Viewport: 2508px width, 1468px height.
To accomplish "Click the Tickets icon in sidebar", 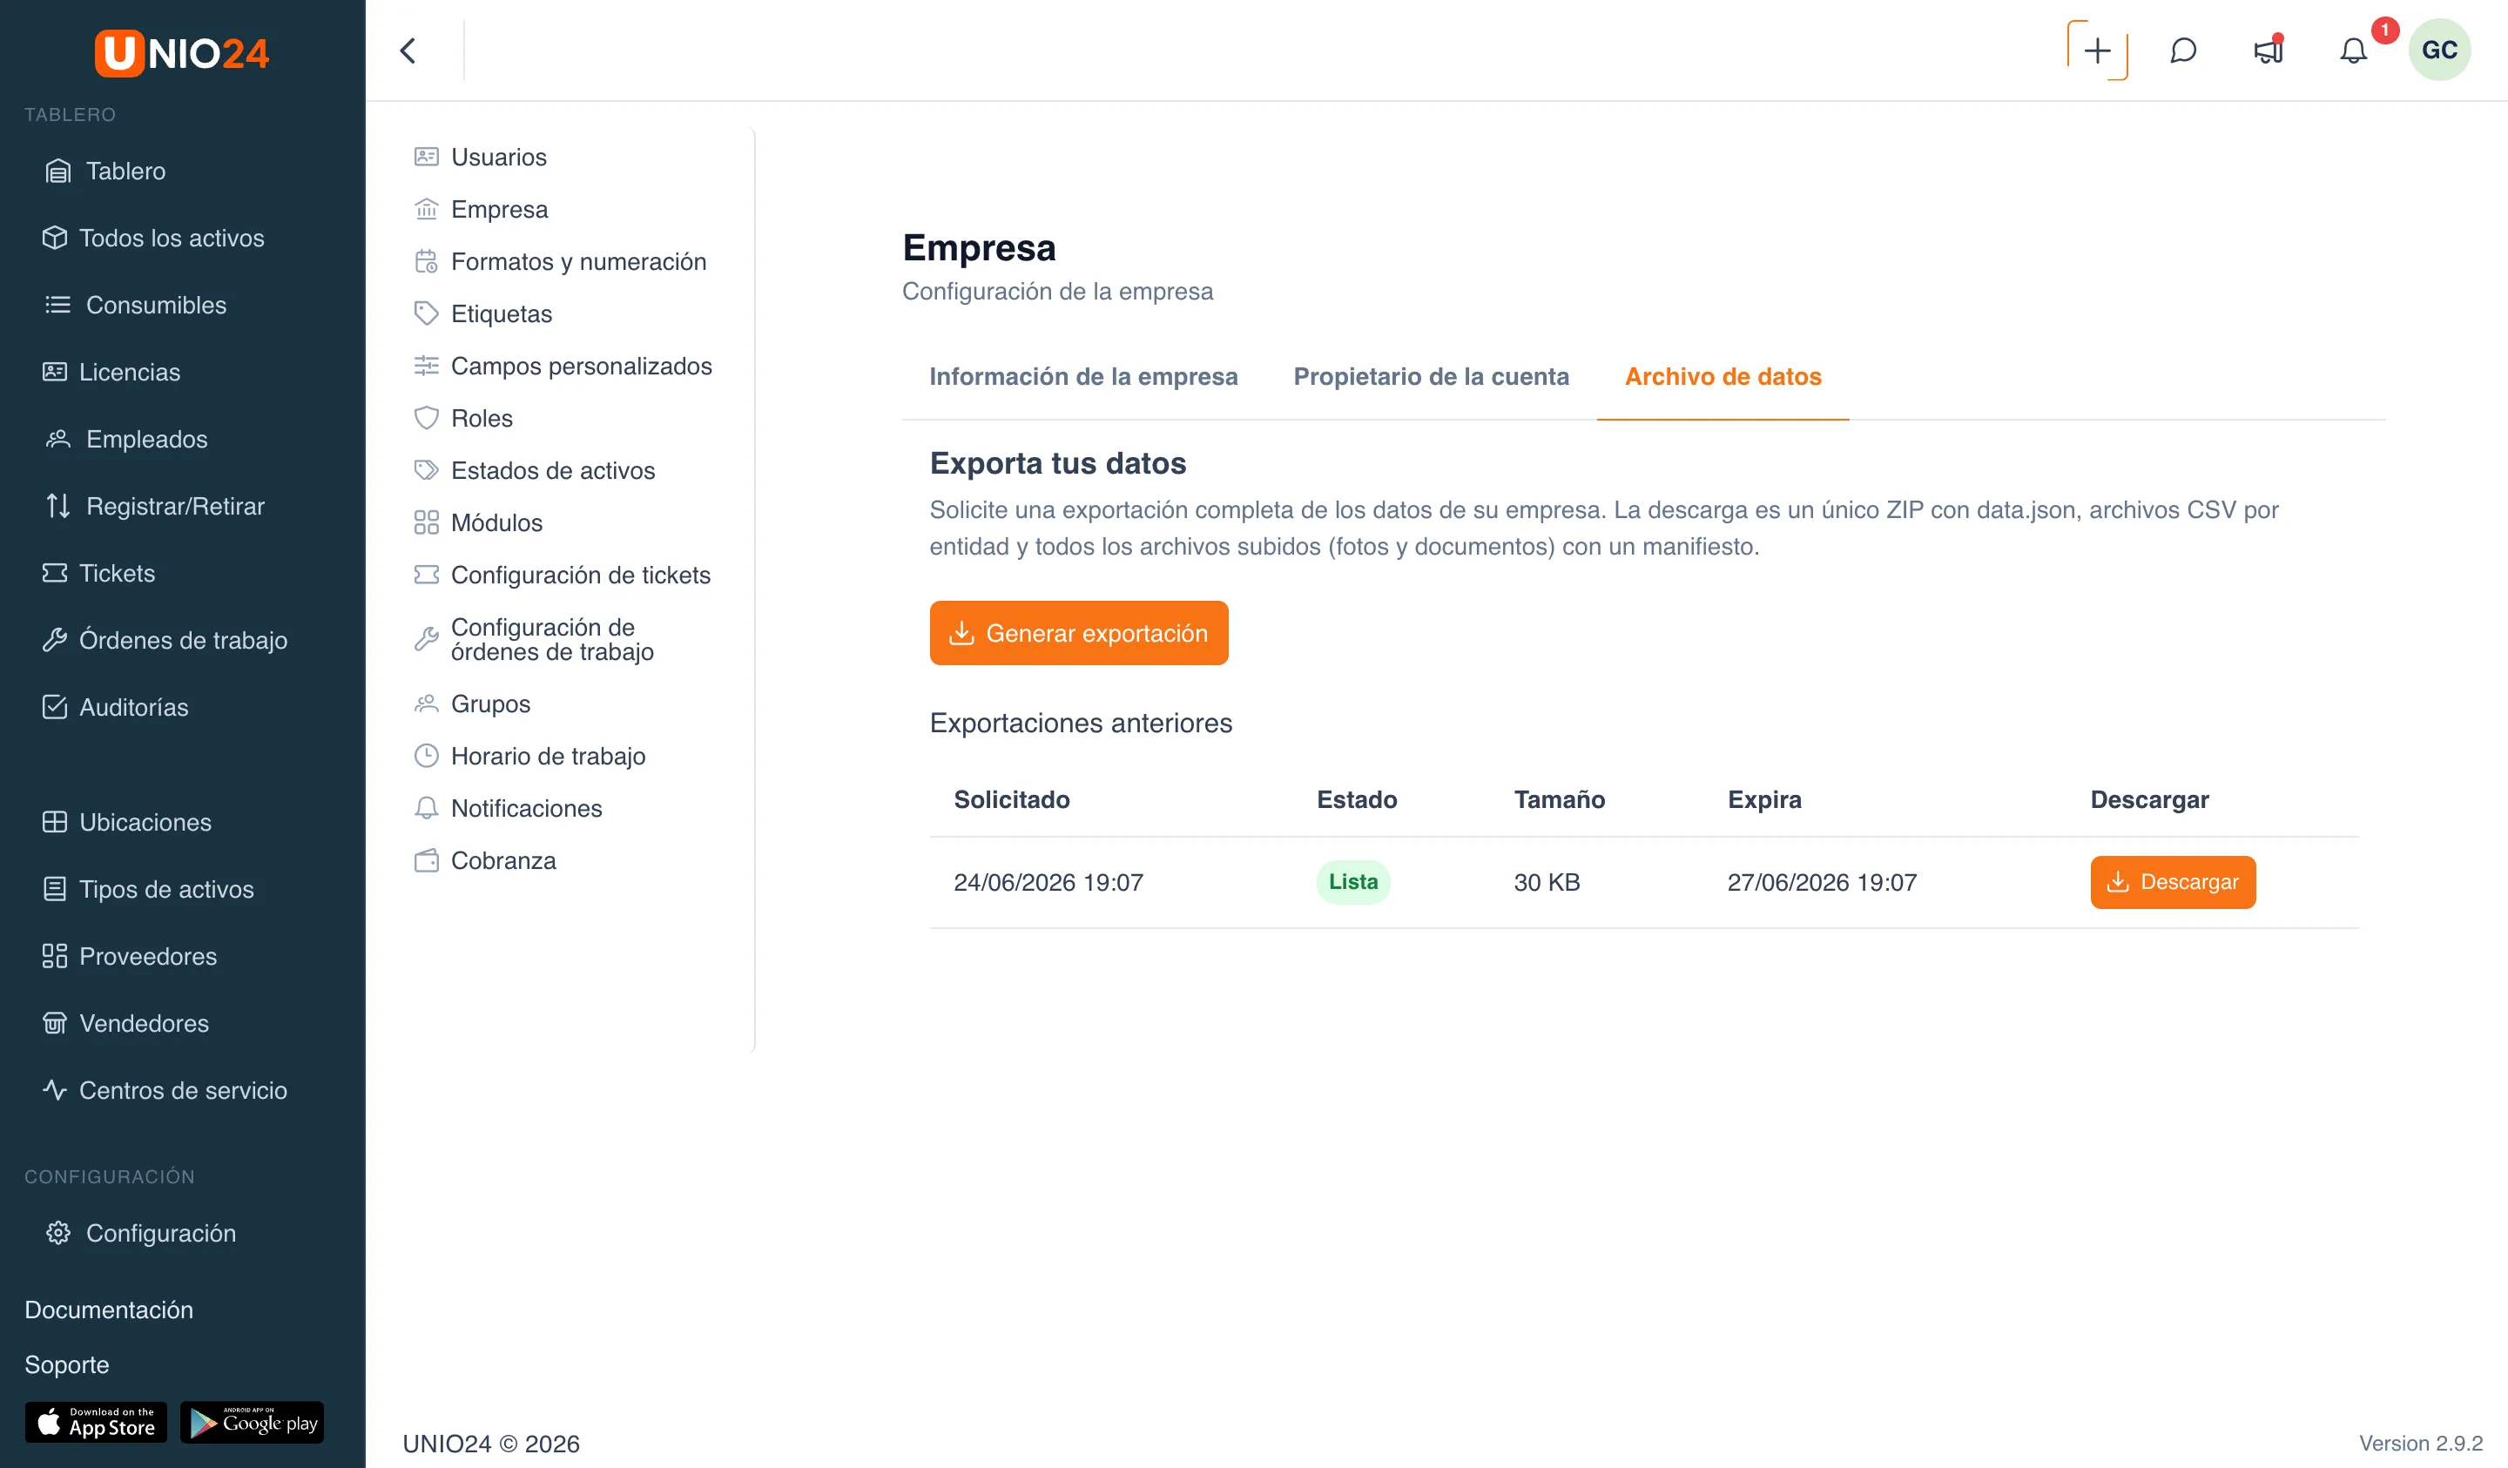I will tap(55, 573).
